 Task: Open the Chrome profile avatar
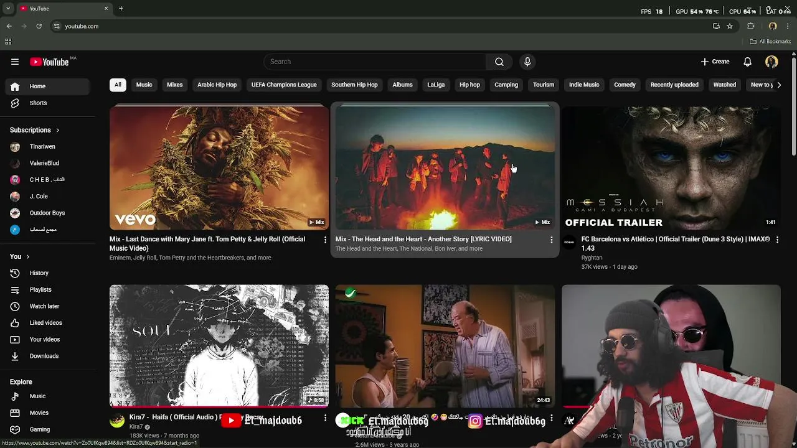coord(773,26)
